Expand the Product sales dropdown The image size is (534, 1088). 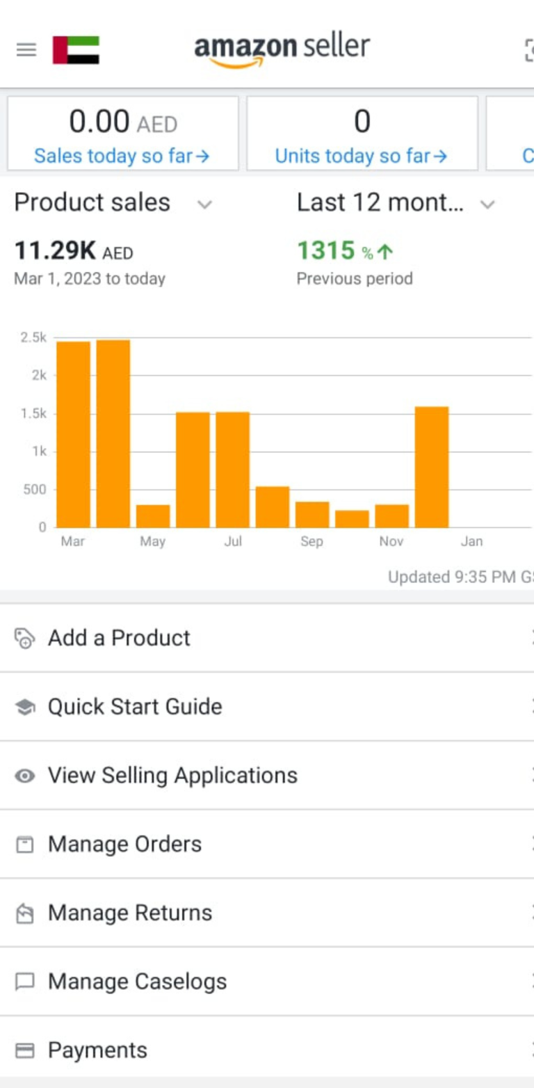(204, 204)
